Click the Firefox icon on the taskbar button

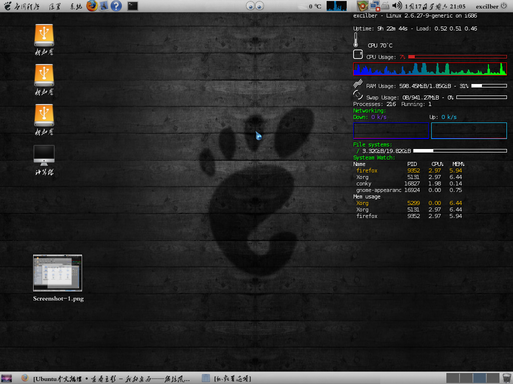[25, 378]
